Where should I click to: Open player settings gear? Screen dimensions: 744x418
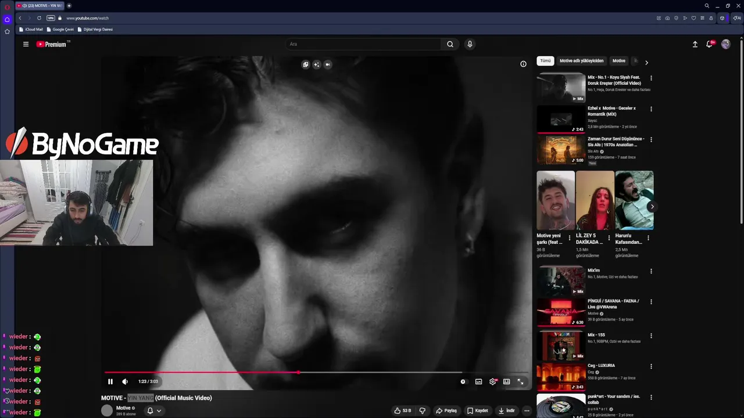tap(493, 381)
